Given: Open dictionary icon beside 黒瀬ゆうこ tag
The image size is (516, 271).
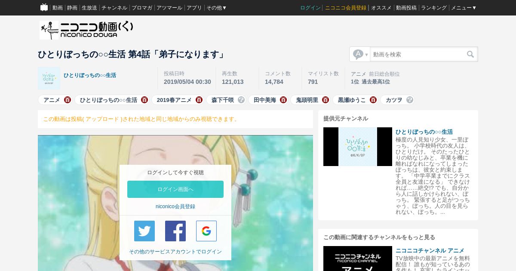Looking at the screenshot, I should [x=373, y=100].
